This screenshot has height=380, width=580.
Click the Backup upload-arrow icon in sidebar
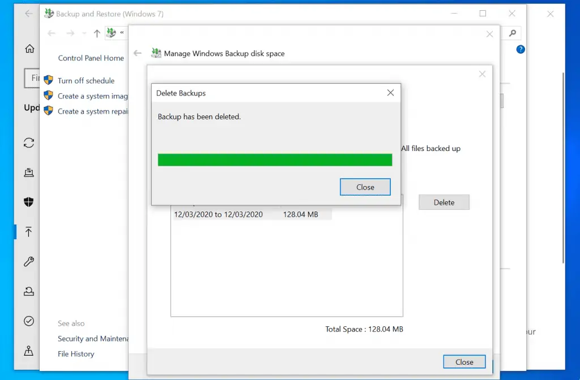pyautogui.click(x=28, y=232)
